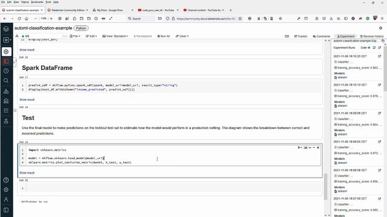Open the View: Standard dropdown

pyautogui.click(x=115, y=36)
